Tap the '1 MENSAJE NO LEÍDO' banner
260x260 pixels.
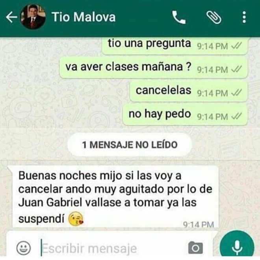[x=130, y=145]
